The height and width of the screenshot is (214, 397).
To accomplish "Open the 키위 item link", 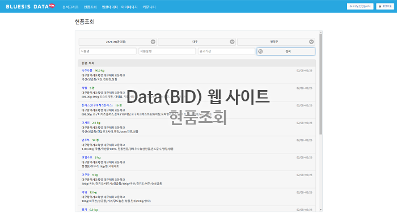I will point(84,192).
